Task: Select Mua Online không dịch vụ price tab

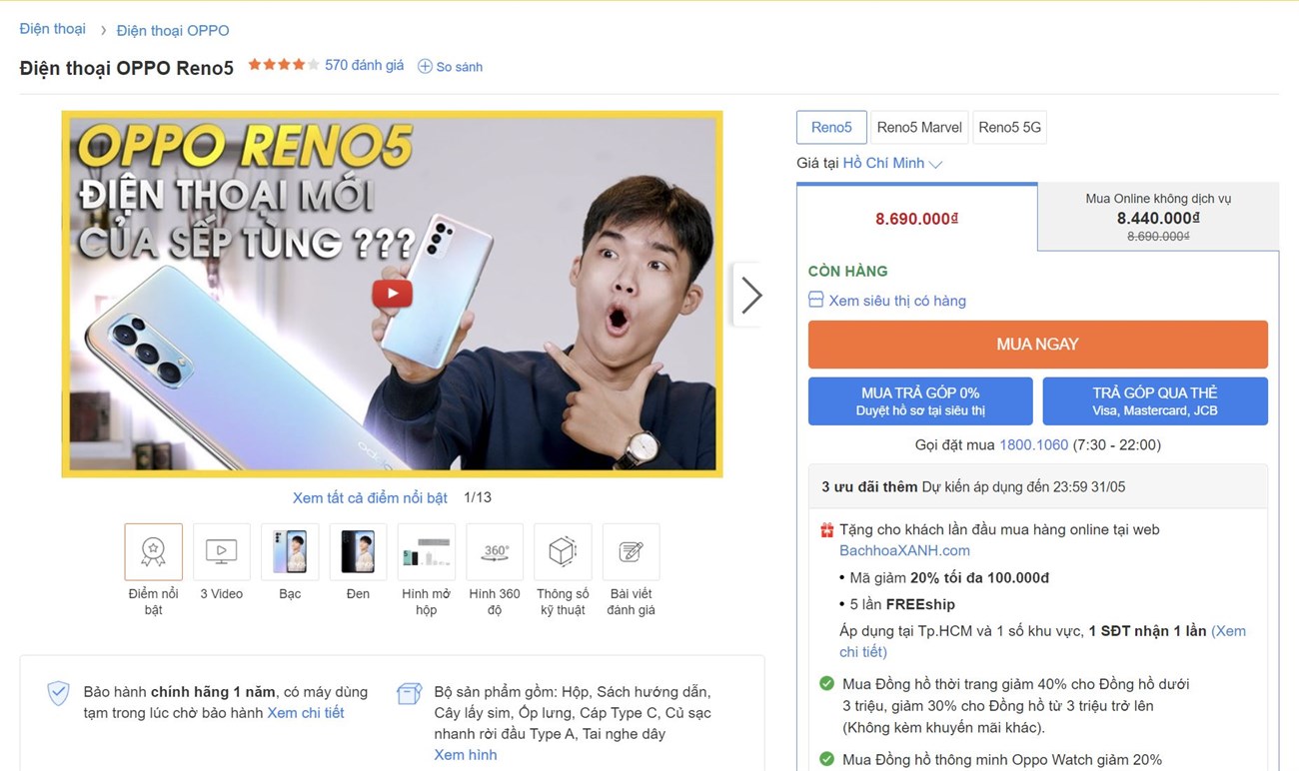Action: click(x=1158, y=217)
